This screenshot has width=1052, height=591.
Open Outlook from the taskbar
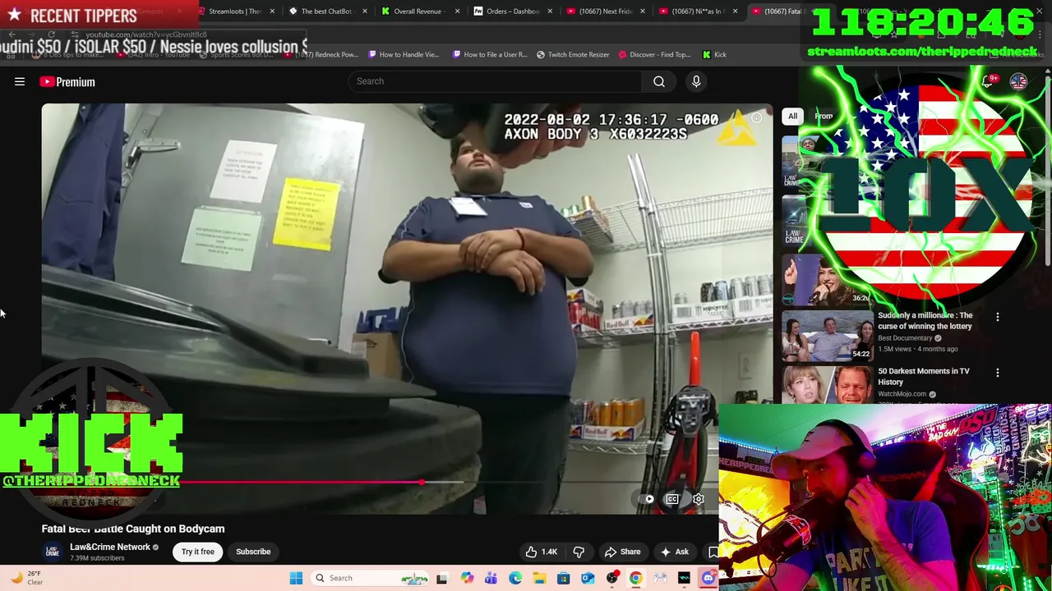pyautogui.click(x=588, y=578)
